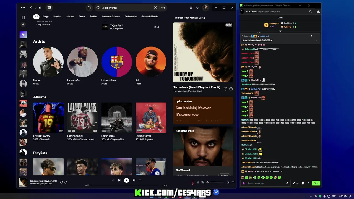Select the Albums filter chip

click(x=70, y=17)
